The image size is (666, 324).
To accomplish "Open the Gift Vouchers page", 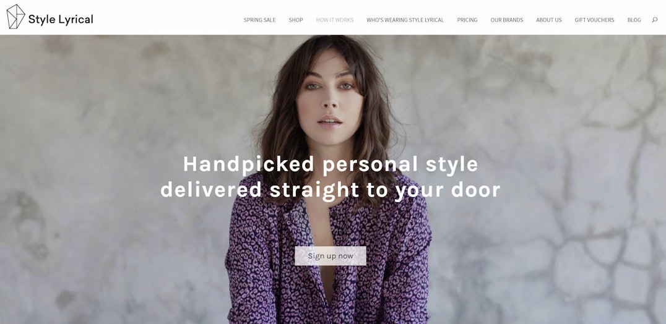I will point(594,20).
